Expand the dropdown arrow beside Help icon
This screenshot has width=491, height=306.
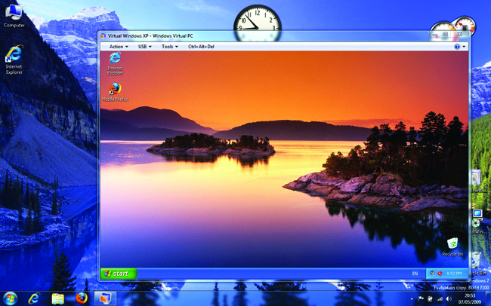pos(464,47)
